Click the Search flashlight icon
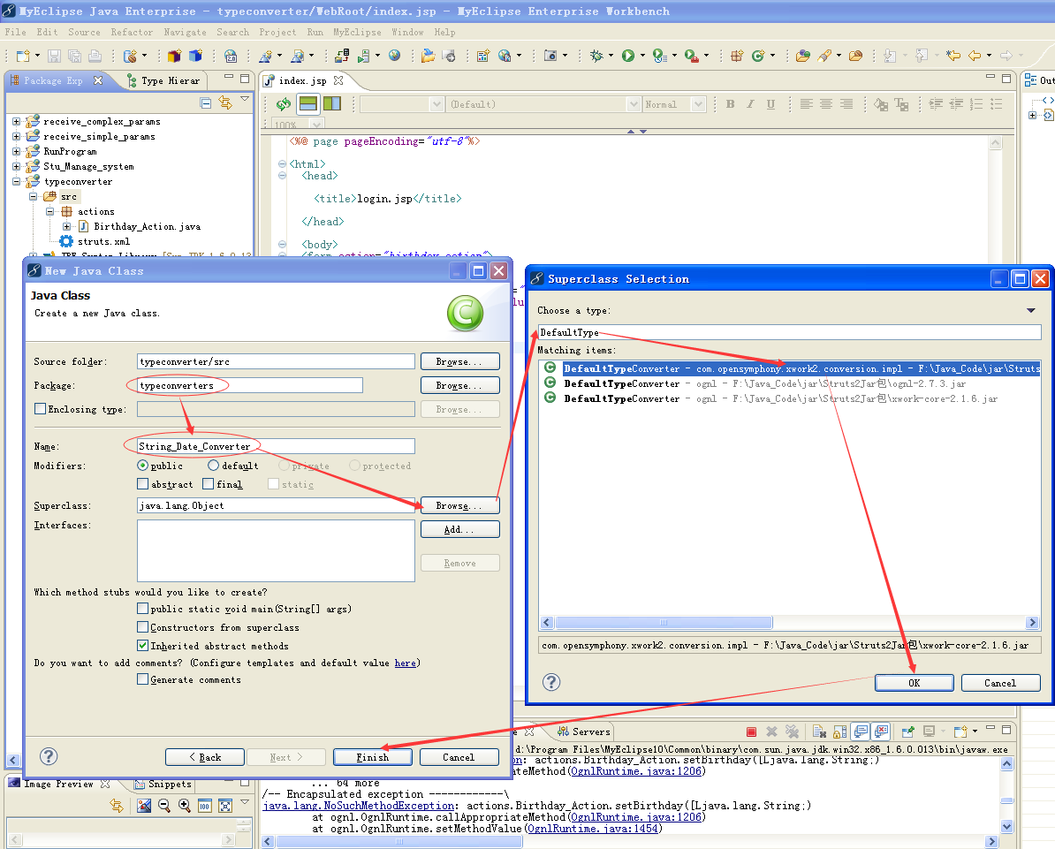This screenshot has height=849, width=1055. (824, 56)
